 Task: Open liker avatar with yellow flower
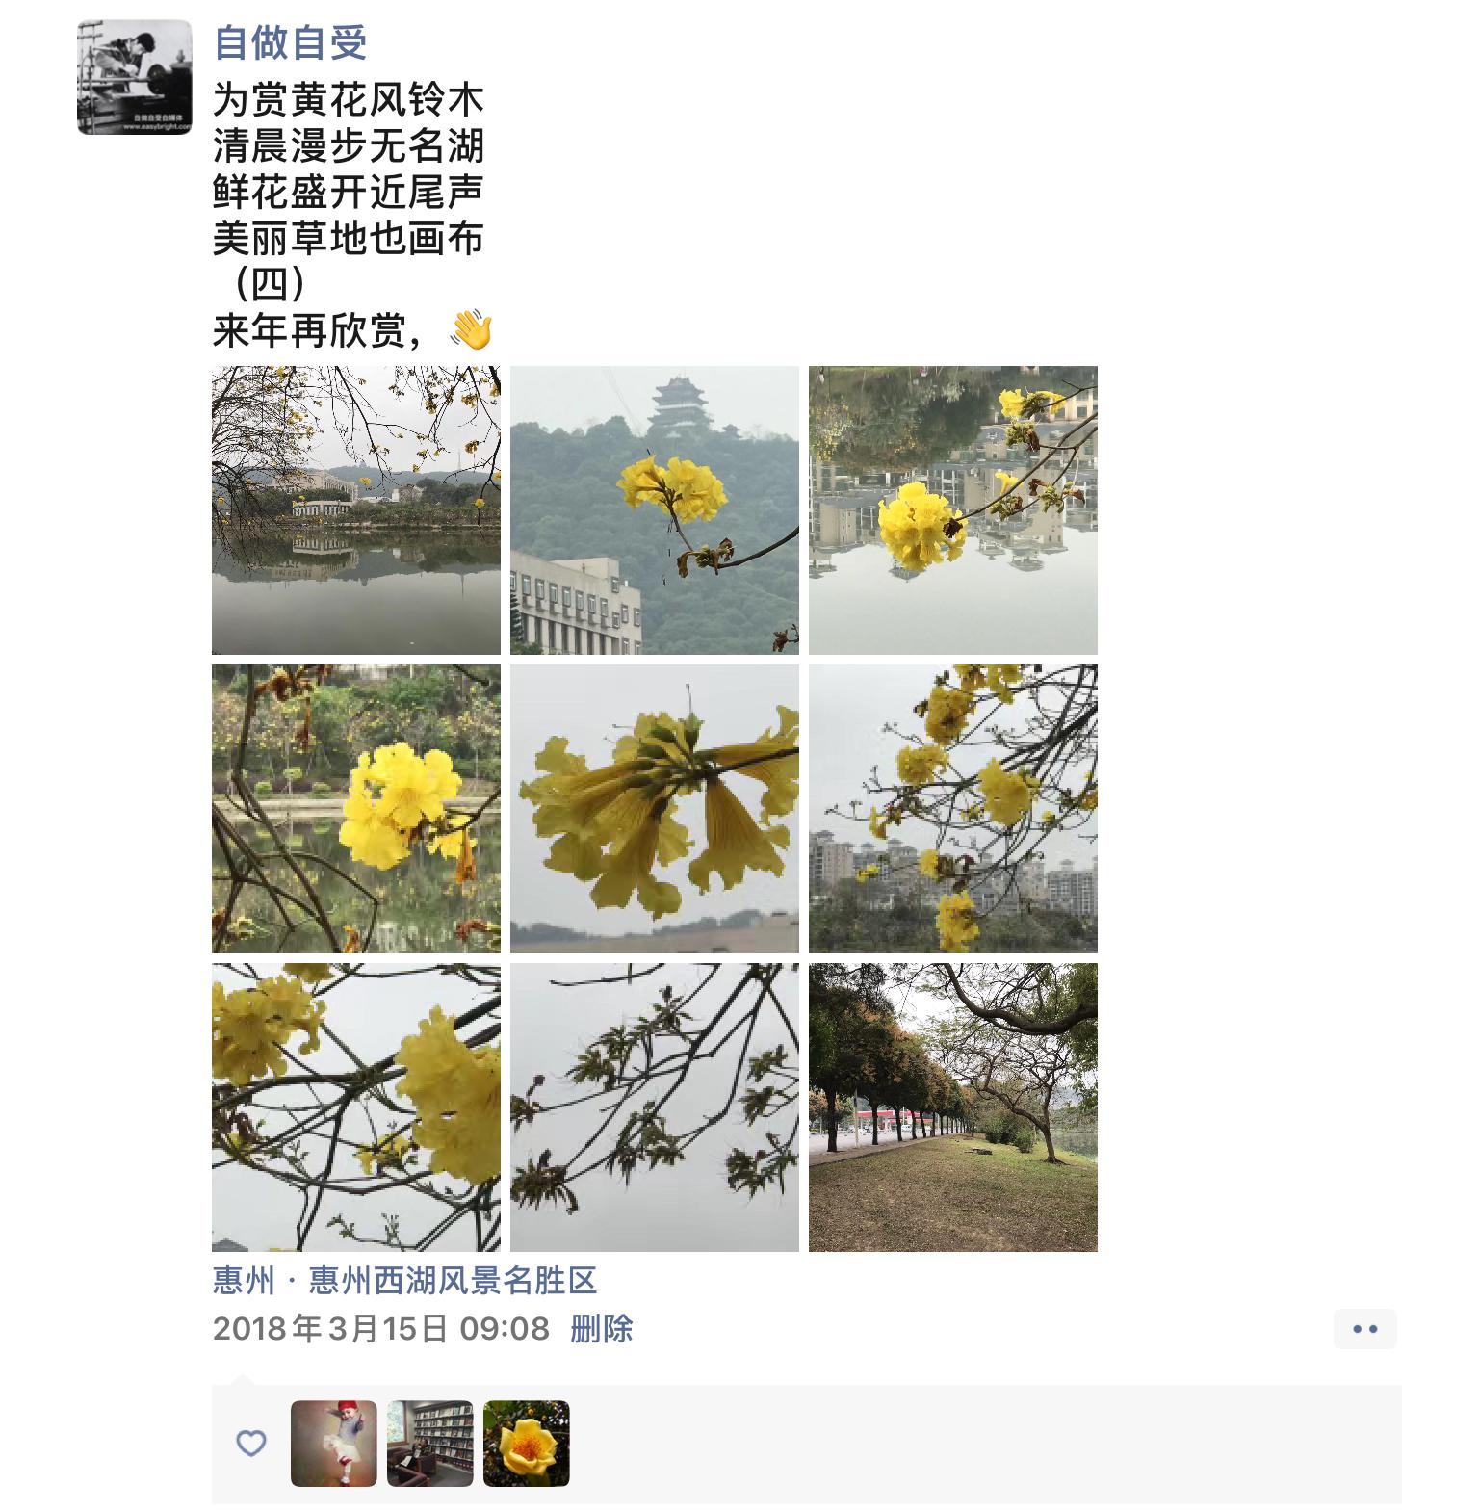pyautogui.click(x=527, y=1443)
